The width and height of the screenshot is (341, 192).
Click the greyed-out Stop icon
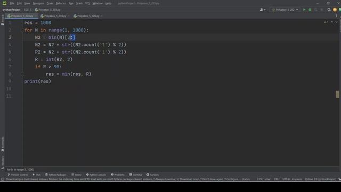(x=322, y=10)
